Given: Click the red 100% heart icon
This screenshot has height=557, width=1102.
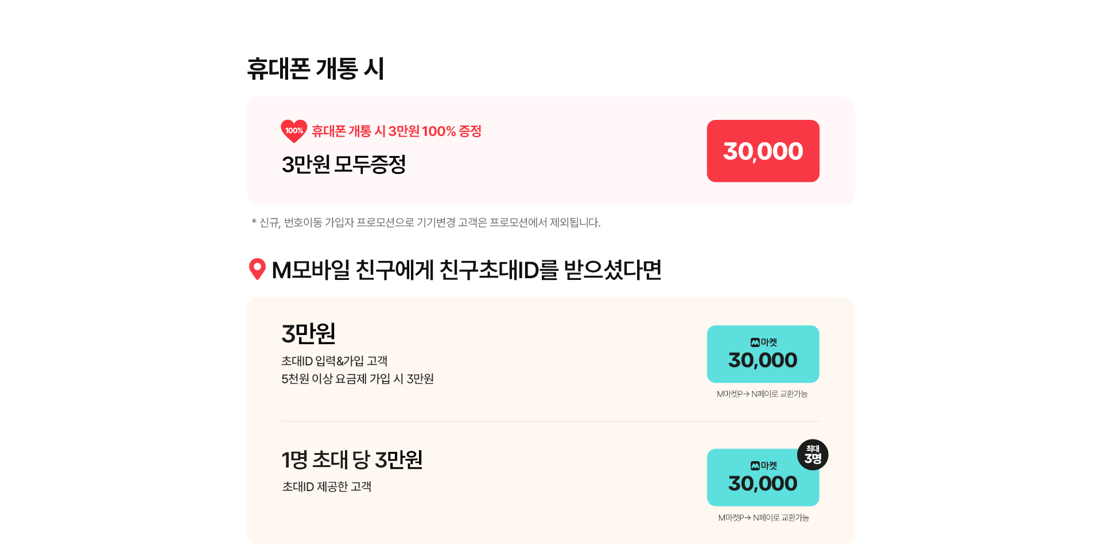Looking at the screenshot, I should [294, 131].
